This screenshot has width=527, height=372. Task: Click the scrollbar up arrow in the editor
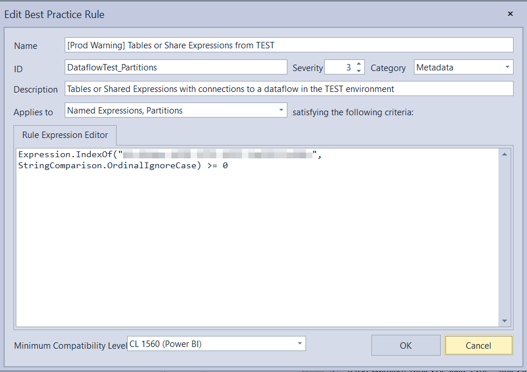point(505,153)
